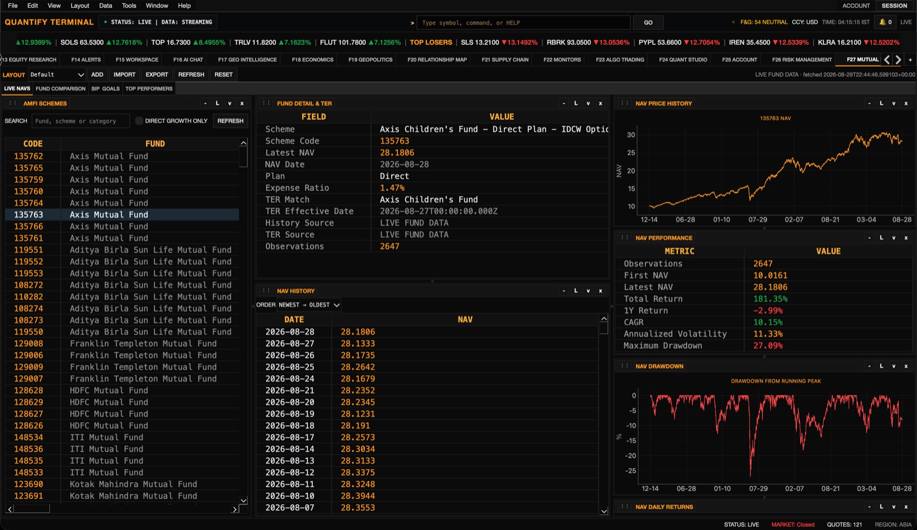
Task: Click the GO button
Action: 648,22
